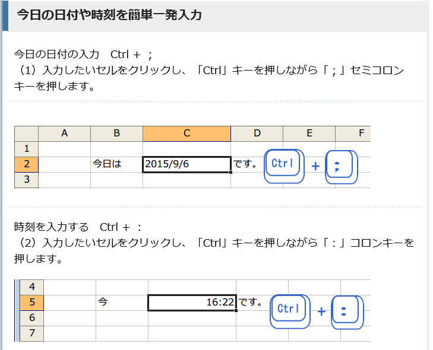433x350 pixels.
Task: Click cell containing 今 in row 5
Action: click(103, 303)
